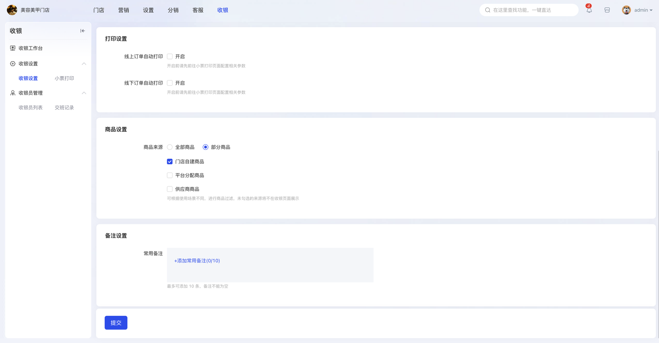Uncheck the 门店自建商品 checkbox
Image resolution: width=659 pixels, height=343 pixels.
[x=170, y=162]
